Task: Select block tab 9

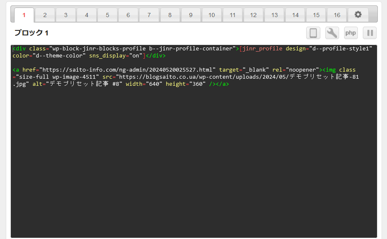Action: pos(191,15)
